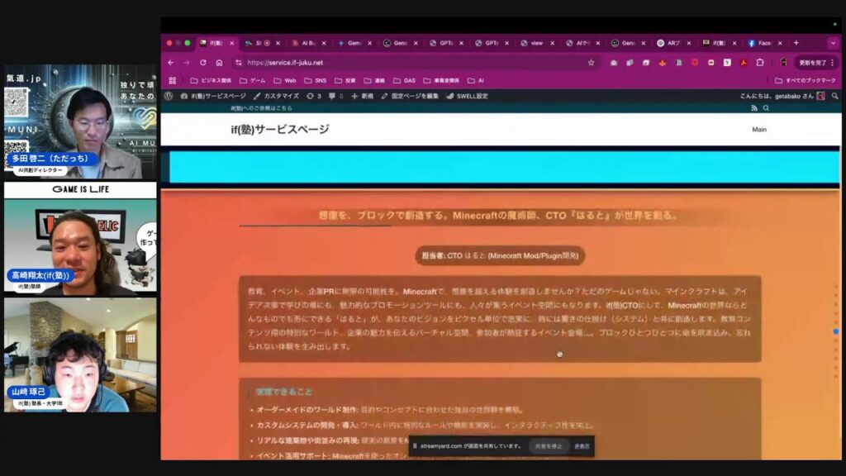
Task: Bookmark this page with the star icon
Action: [x=591, y=63]
